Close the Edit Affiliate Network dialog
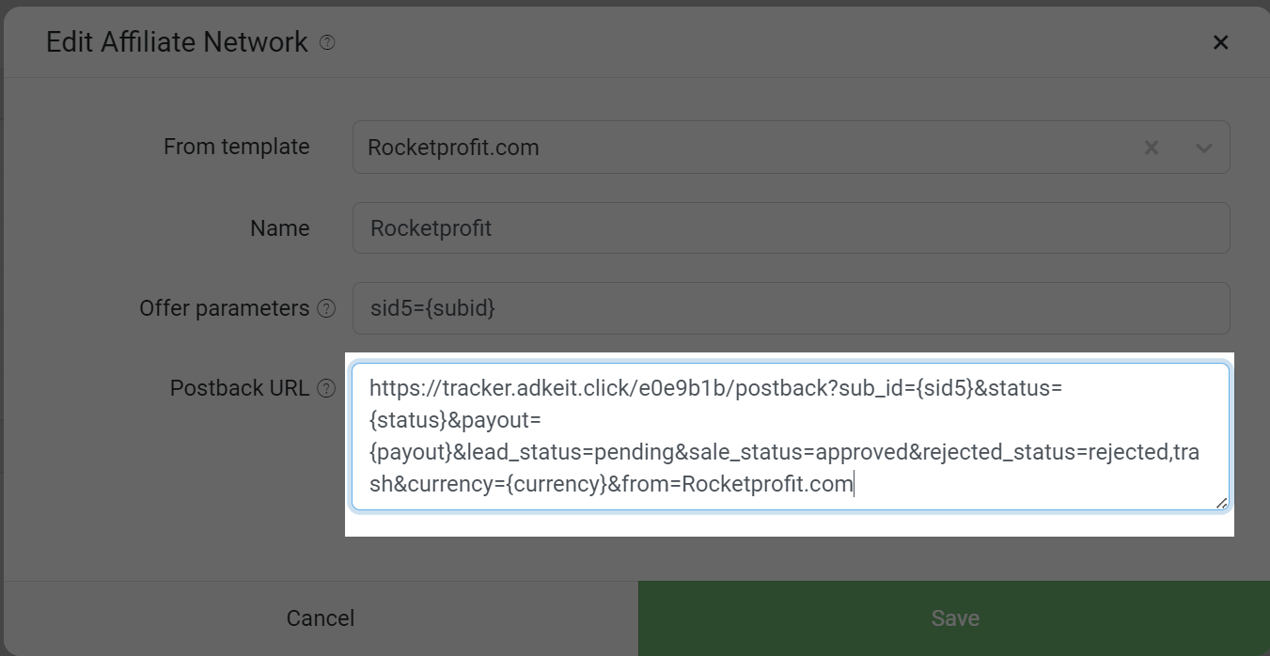 tap(1220, 42)
